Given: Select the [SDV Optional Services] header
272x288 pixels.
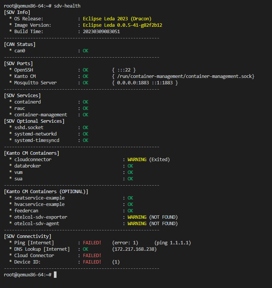Looking at the screenshot, I should point(34,121).
